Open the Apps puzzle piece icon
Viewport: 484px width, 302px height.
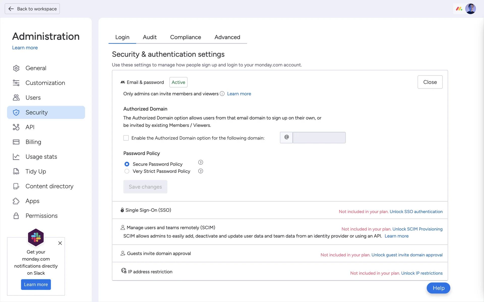pos(16,201)
